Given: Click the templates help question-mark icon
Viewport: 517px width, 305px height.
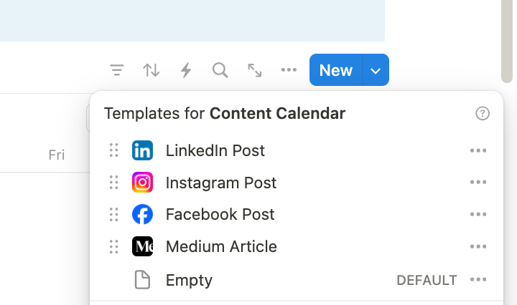Looking at the screenshot, I should point(483,113).
